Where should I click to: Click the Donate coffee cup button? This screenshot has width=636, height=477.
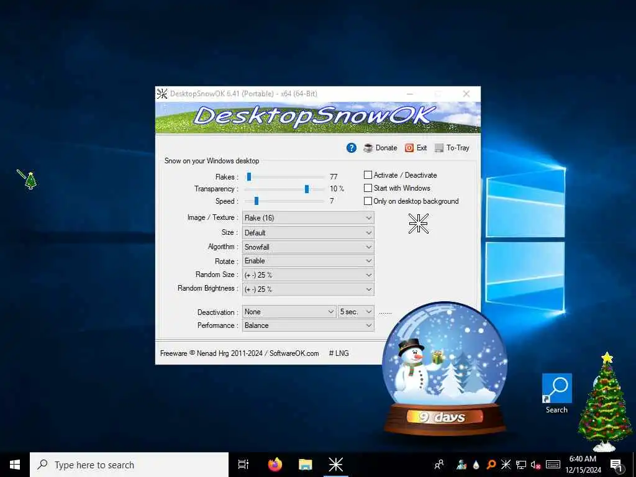(x=381, y=148)
